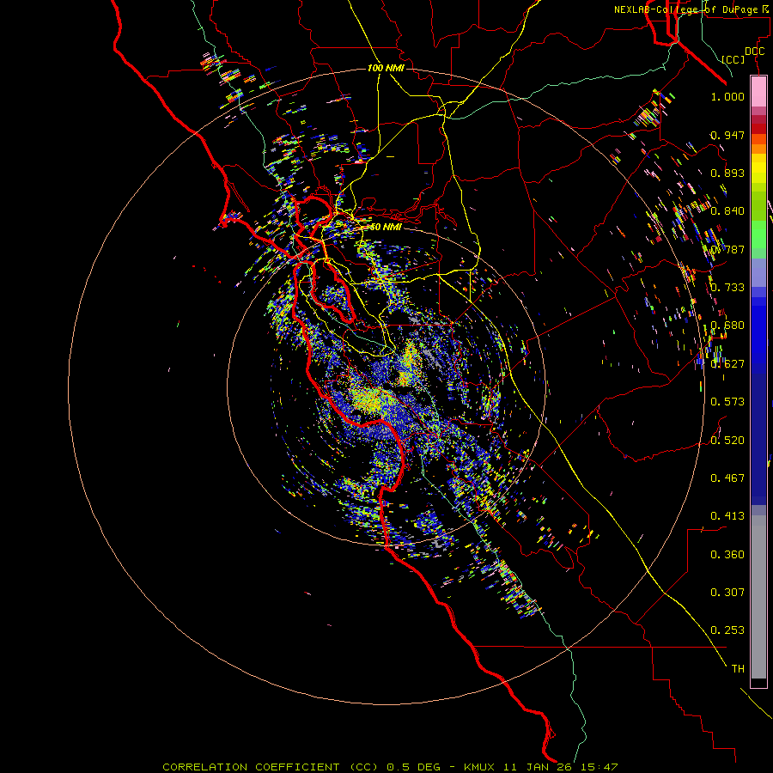The image size is (773, 773).
Task: Click the 0.787 scale value
Action: [x=727, y=249]
